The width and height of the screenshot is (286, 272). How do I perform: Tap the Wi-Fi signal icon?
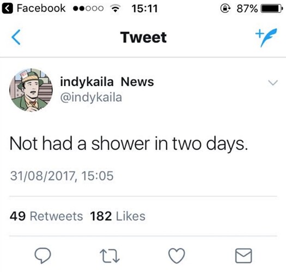[x=115, y=9]
